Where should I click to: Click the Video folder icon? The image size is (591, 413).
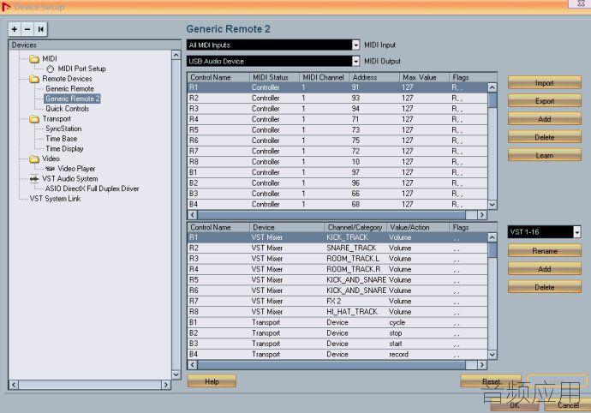tap(34, 159)
